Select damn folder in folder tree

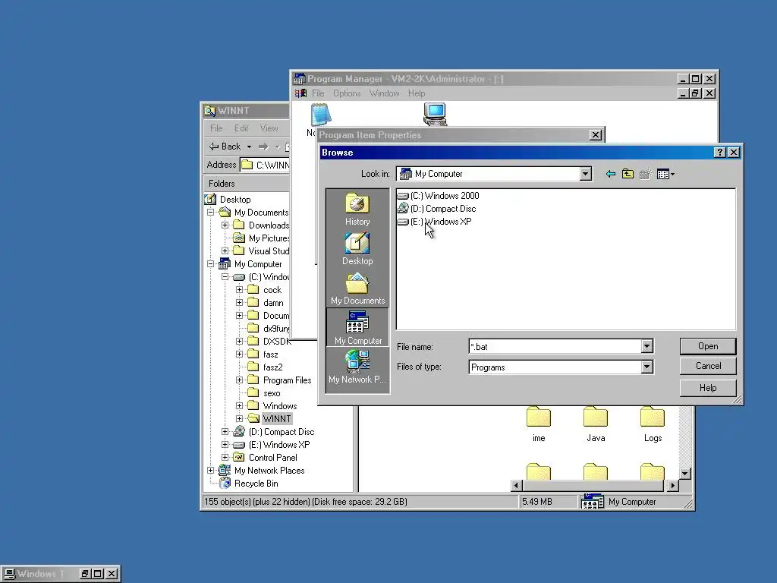(x=273, y=302)
